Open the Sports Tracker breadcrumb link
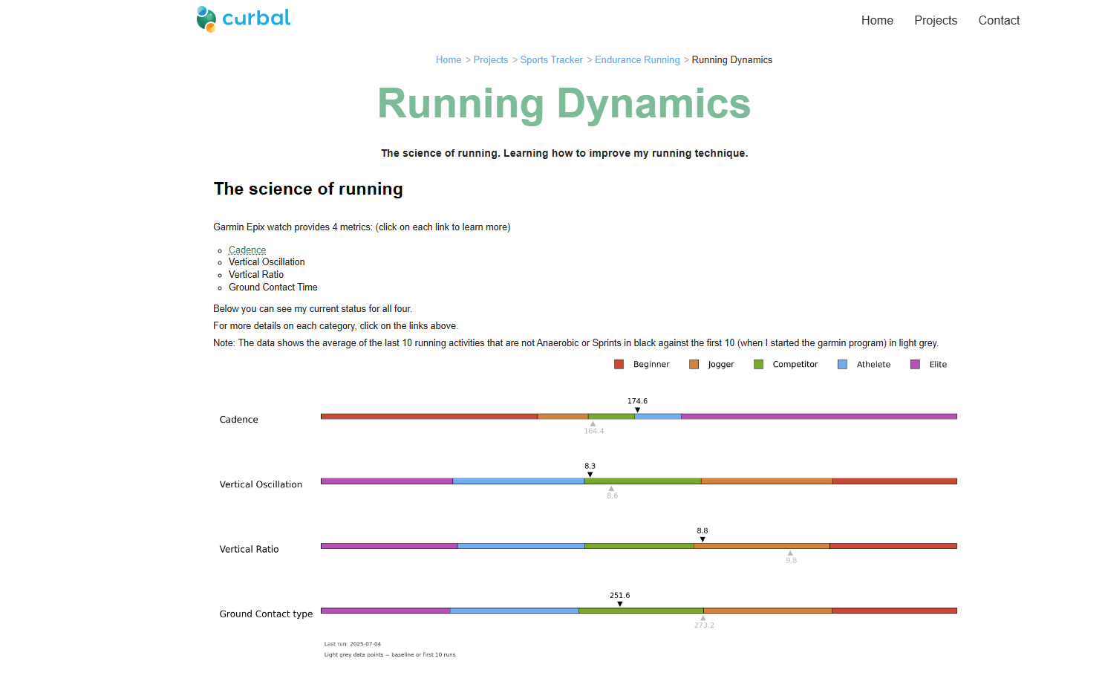The image size is (1105, 676). point(551,60)
